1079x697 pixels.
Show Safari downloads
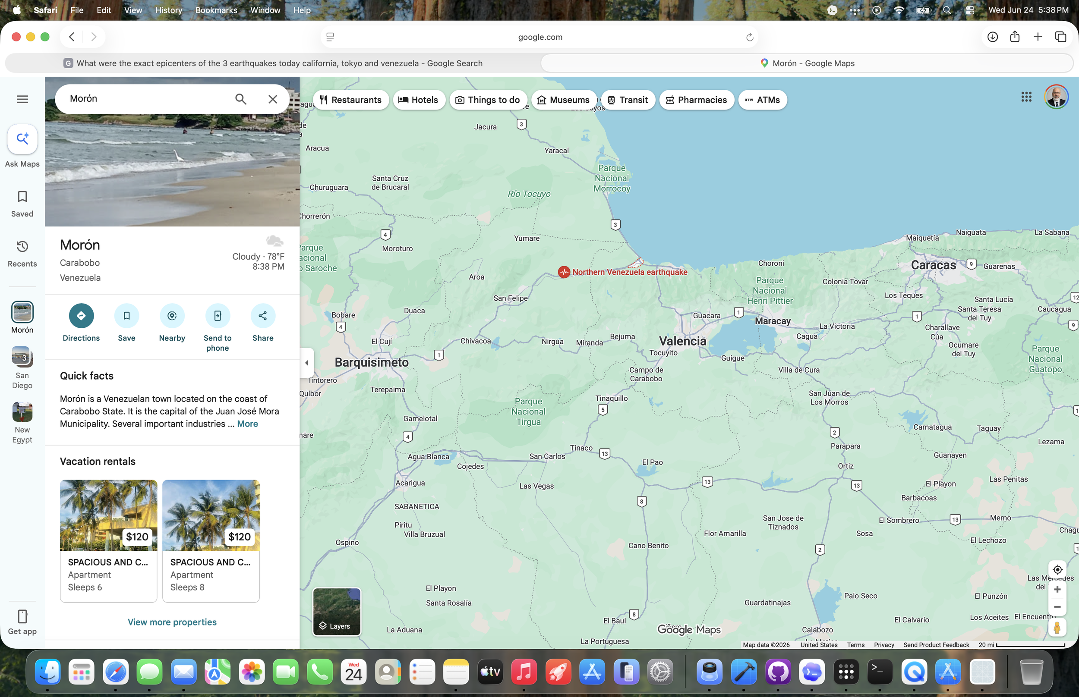[x=993, y=37]
